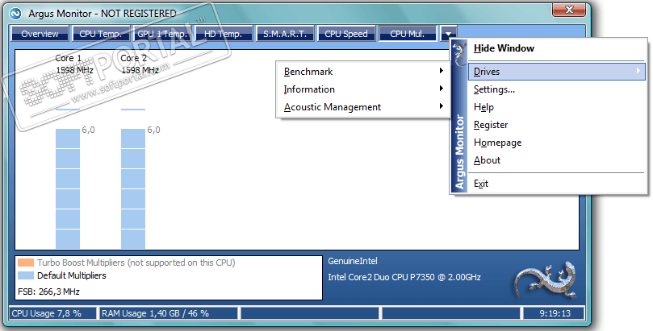This screenshot has height=331, width=653.
Task: Click the RAM Usage 1,40 GB status
Action: tap(168, 313)
